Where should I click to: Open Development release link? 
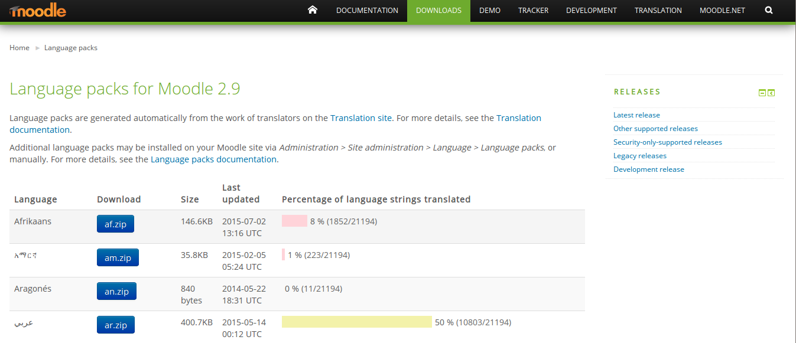point(649,169)
